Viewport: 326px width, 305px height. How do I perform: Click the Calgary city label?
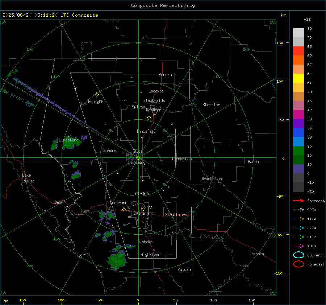[141, 213]
